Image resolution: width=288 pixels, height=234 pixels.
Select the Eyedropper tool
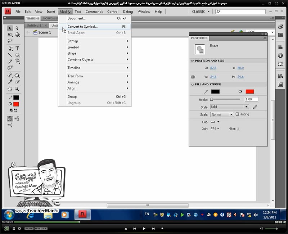(x=10, y=82)
